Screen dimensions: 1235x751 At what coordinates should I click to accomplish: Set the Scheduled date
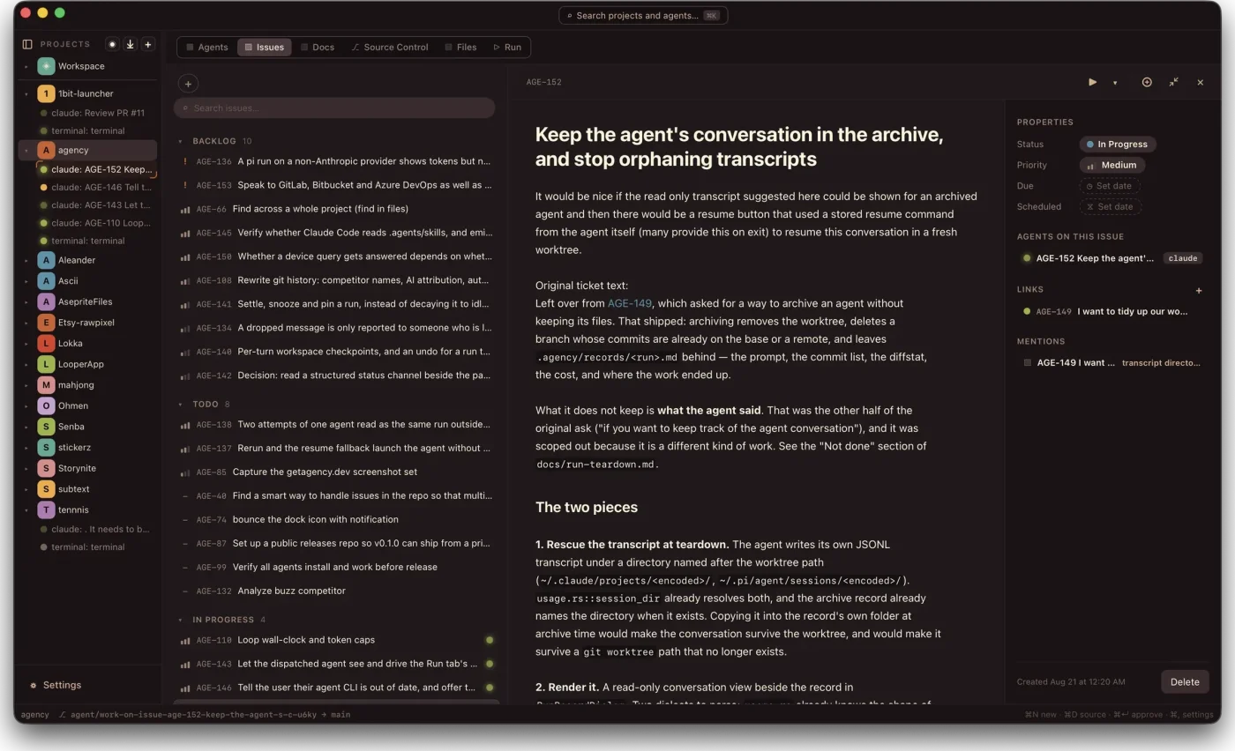click(x=1110, y=206)
